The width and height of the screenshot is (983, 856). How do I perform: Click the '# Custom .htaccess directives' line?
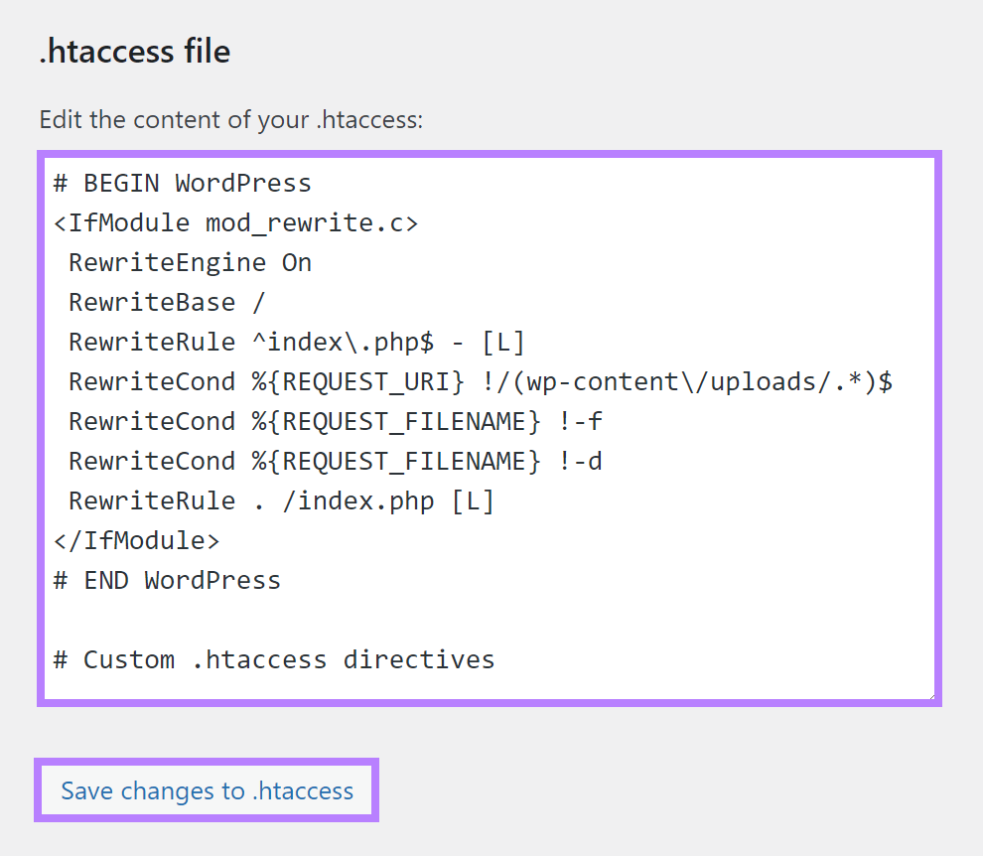point(273,660)
